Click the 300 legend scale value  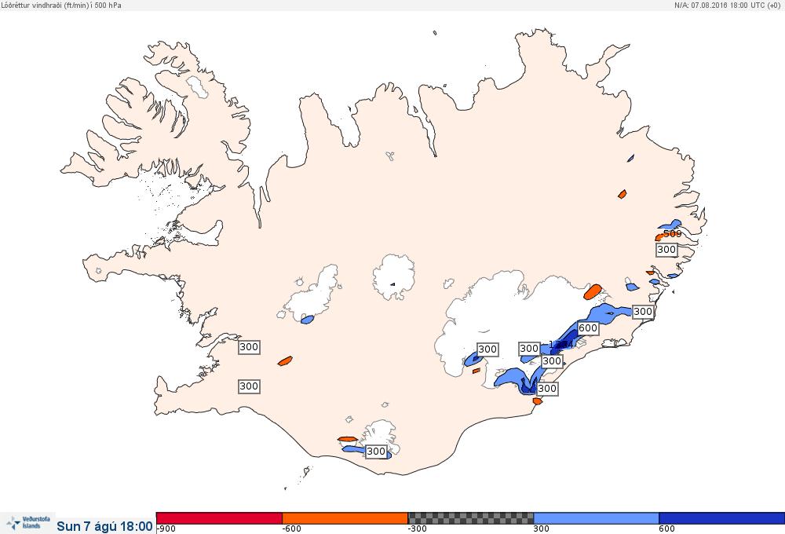[541, 529]
